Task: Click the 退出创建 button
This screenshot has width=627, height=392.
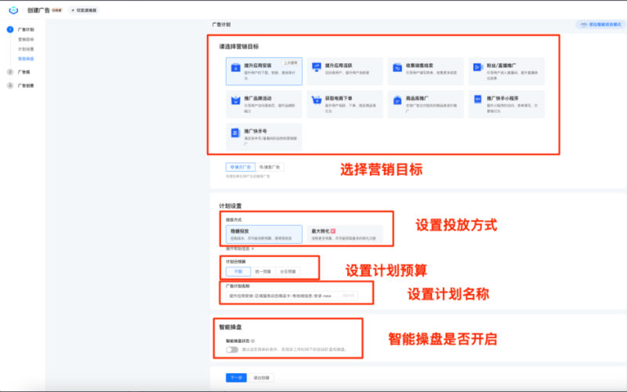Action: [x=262, y=378]
